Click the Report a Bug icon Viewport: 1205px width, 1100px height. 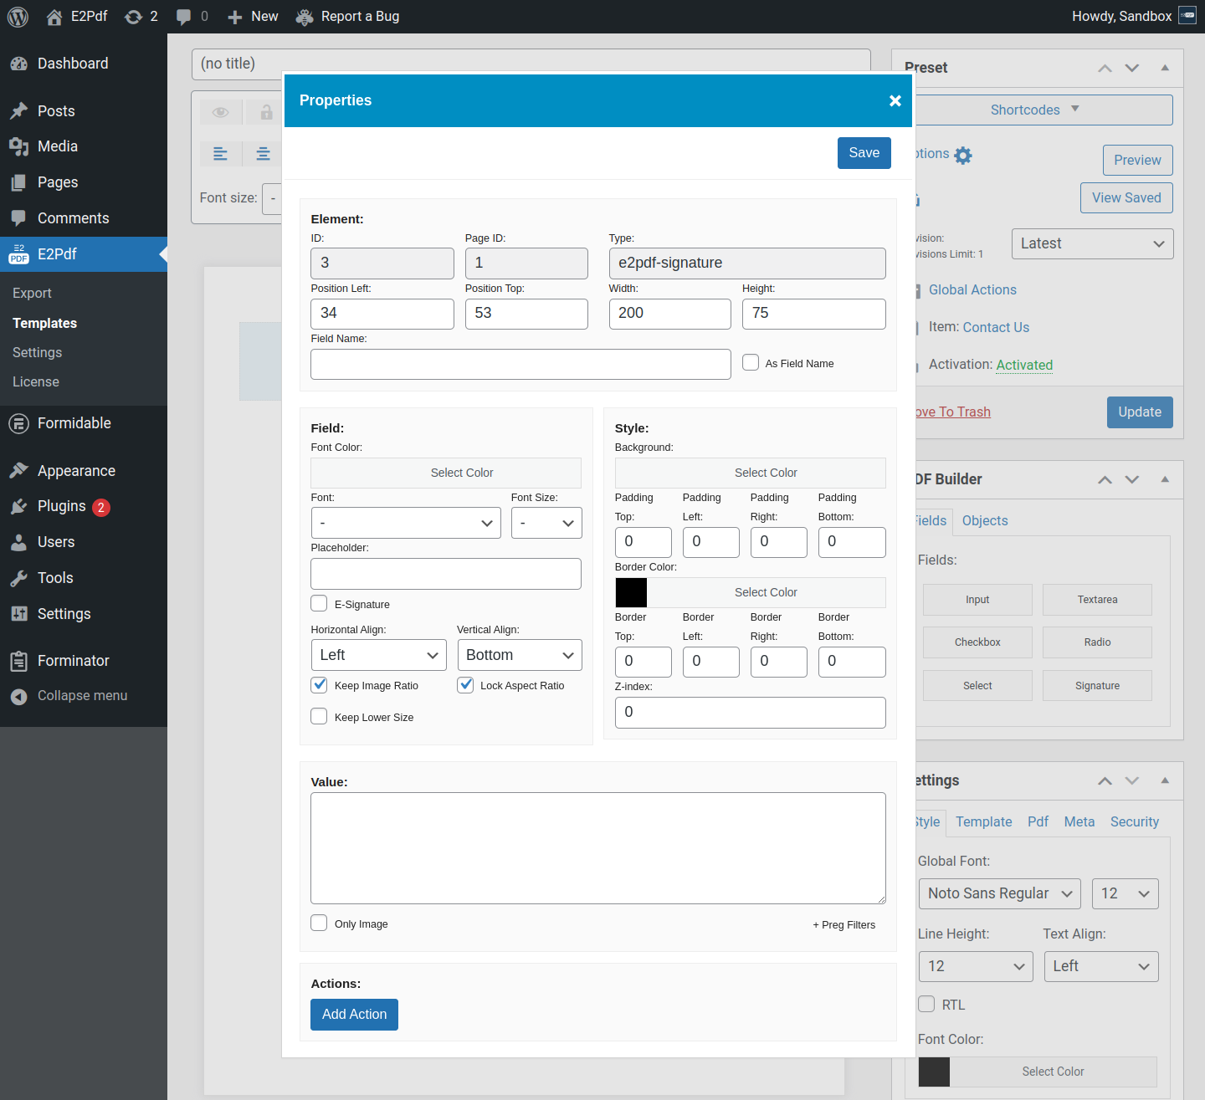(x=305, y=17)
